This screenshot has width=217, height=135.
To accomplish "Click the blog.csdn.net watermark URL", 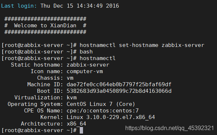I will click(x=170, y=128).
